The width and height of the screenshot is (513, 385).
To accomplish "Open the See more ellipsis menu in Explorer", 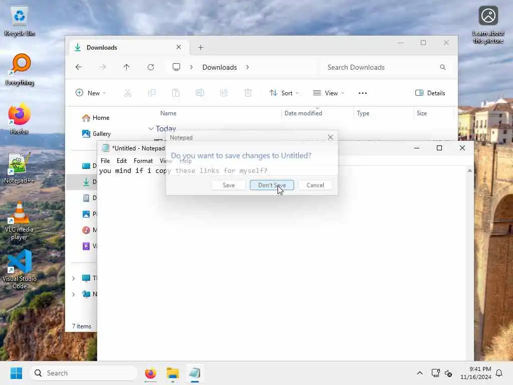I will (x=363, y=93).
